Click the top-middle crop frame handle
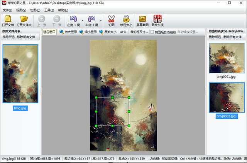This screenshot has width=247, height=163. (x=112, y=97)
